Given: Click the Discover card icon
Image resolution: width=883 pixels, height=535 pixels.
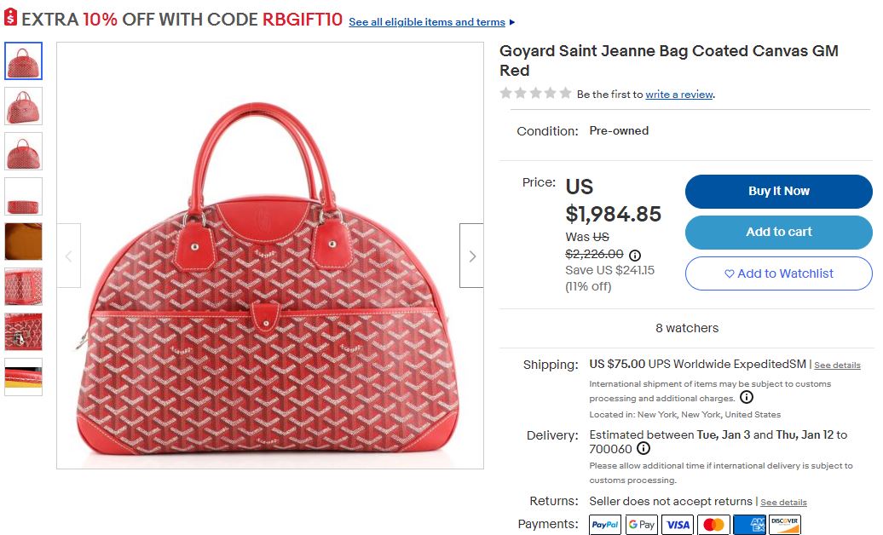Looking at the screenshot, I should [785, 525].
